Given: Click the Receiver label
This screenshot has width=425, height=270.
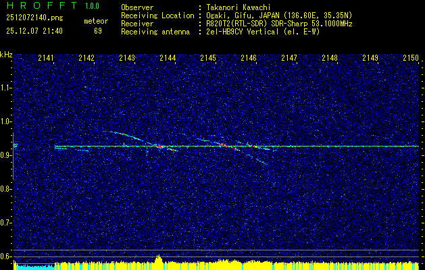Looking at the screenshot, I should (x=137, y=24).
